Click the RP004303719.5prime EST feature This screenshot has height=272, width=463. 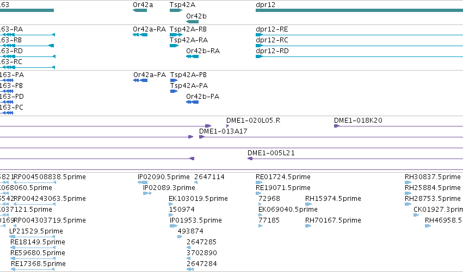coord(15,226)
